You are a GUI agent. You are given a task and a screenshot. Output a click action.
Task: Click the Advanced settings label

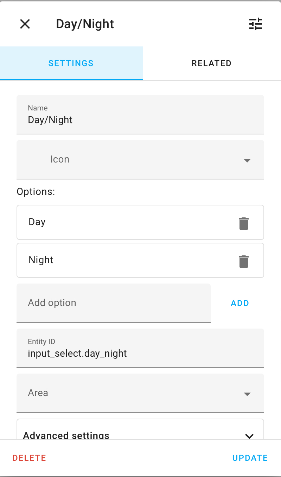point(66,435)
